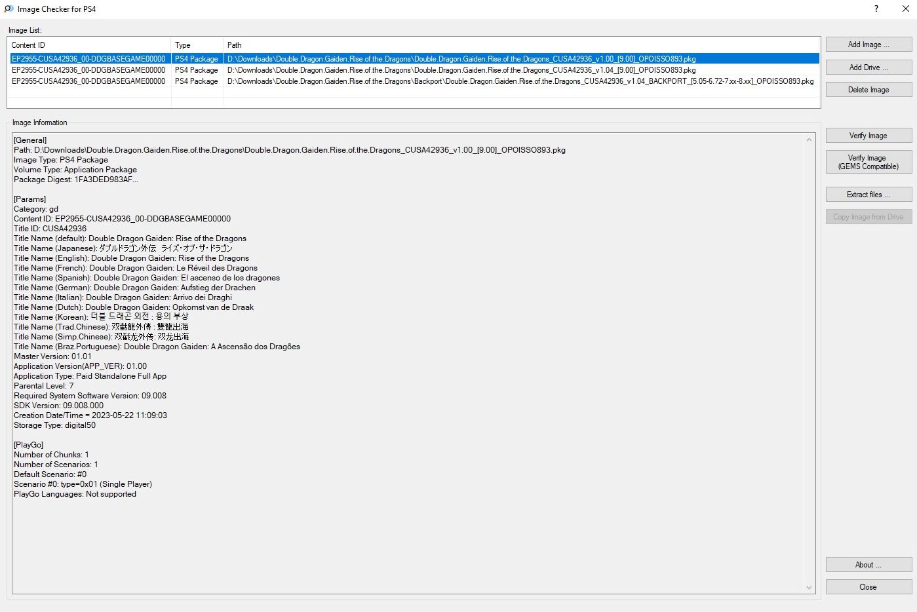Click Copy Image from Drive button
917x612 pixels.
coord(868,217)
